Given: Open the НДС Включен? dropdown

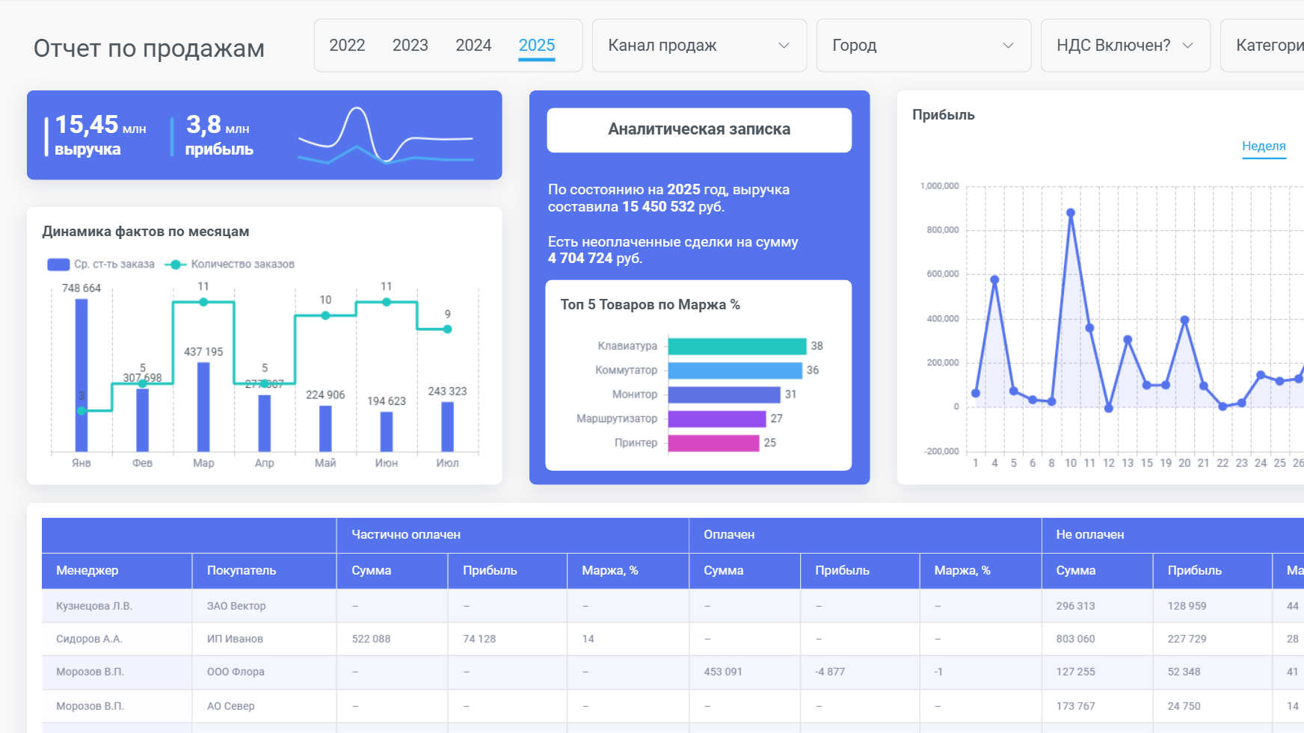Looking at the screenshot, I should pos(1125,46).
